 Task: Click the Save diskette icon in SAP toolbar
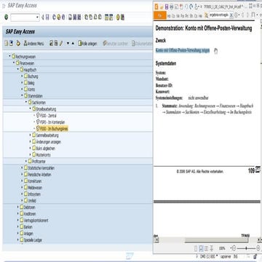pyautogui.click(x=47, y=17)
